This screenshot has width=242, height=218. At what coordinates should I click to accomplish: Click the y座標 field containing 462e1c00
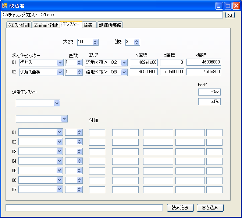[x=144, y=62]
